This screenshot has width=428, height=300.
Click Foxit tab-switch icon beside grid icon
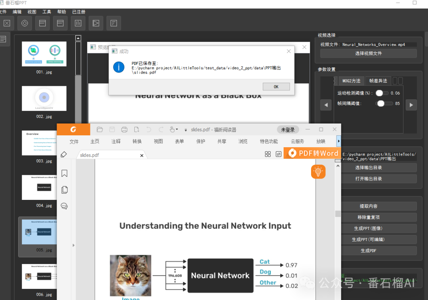pyautogui.click(x=279, y=154)
